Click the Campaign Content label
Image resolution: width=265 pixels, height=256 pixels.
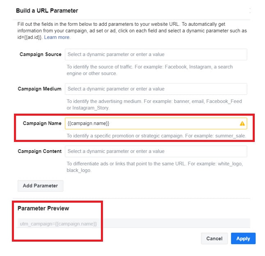39,151
